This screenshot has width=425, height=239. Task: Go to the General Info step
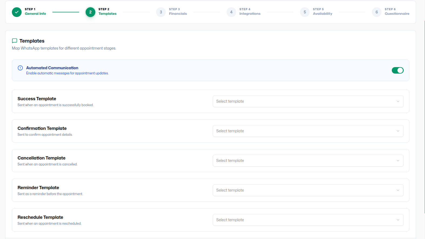(x=35, y=14)
